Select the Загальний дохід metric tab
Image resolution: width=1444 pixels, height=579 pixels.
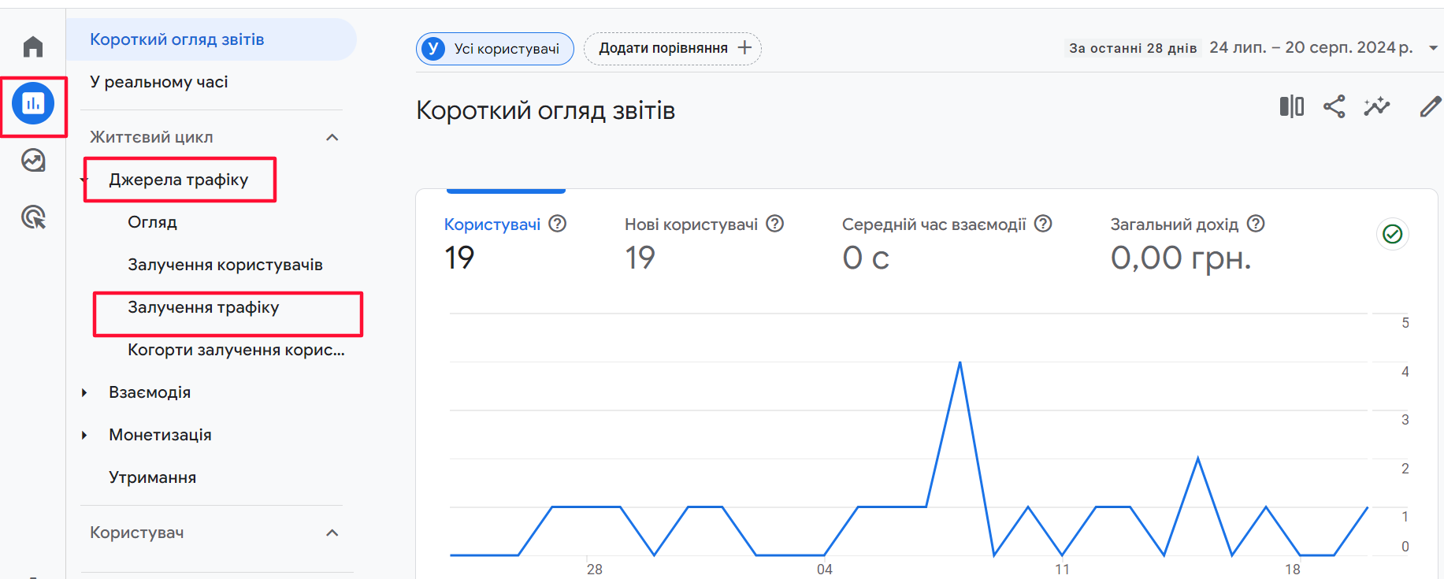pyautogui.click(x=1187, y=244)
